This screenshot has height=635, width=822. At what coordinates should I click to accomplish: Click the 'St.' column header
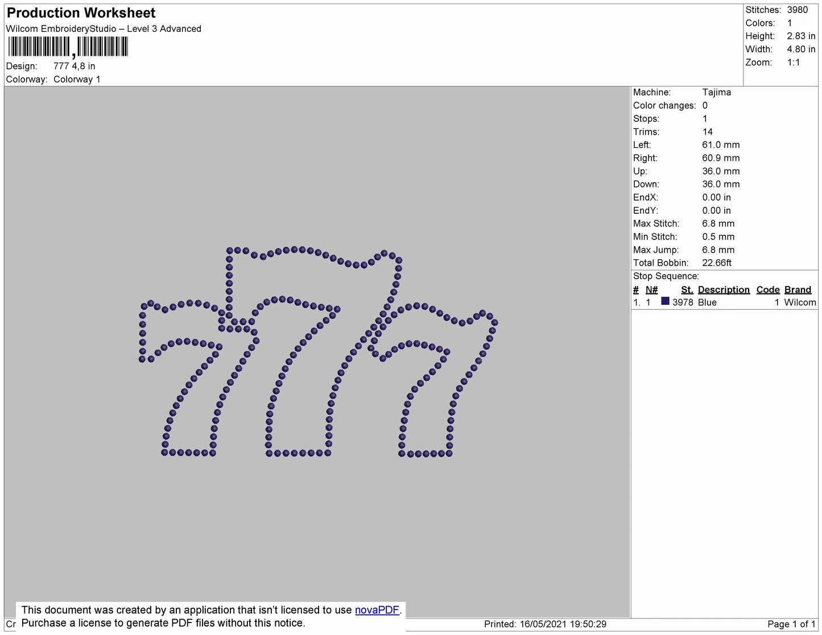tap(687, 289)
